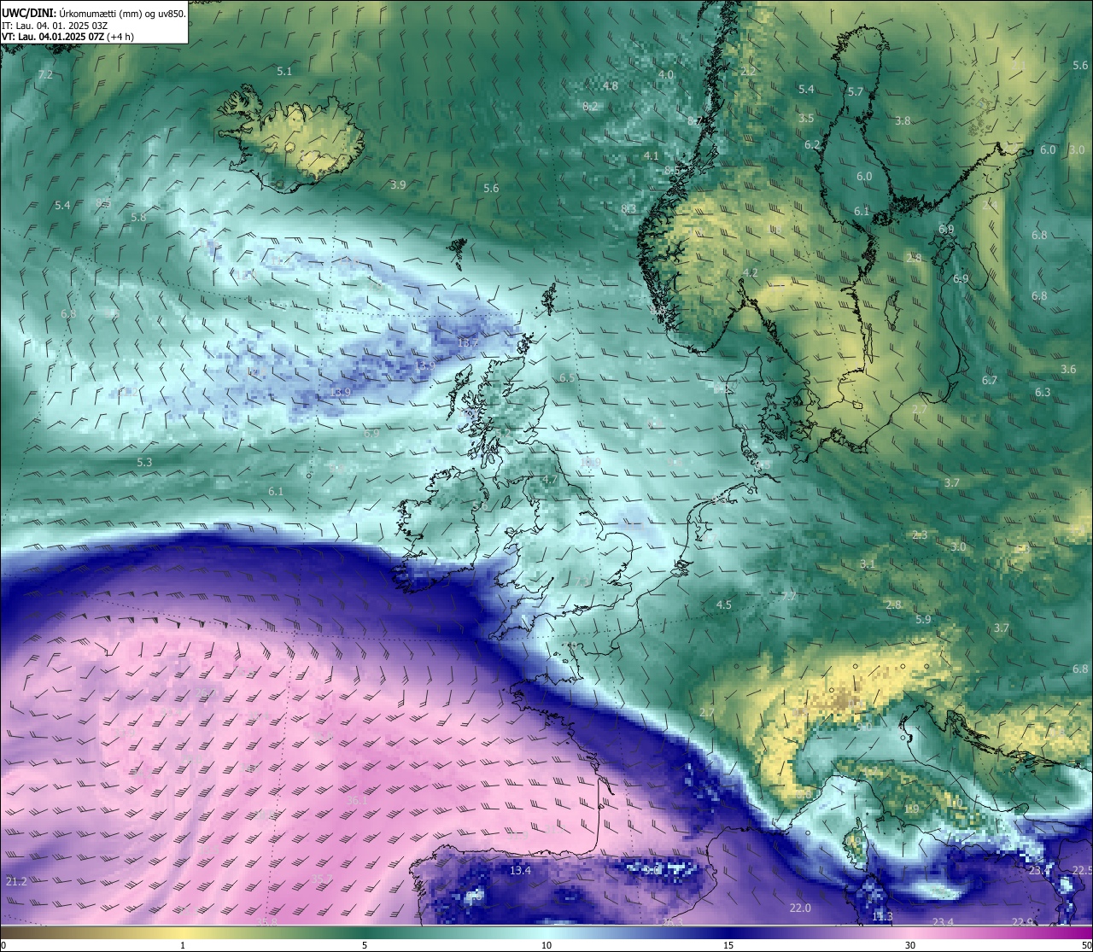Click the 2.8 value over central Europe
The width and height of the screenshot is (1093, 952).
point(893,604)
